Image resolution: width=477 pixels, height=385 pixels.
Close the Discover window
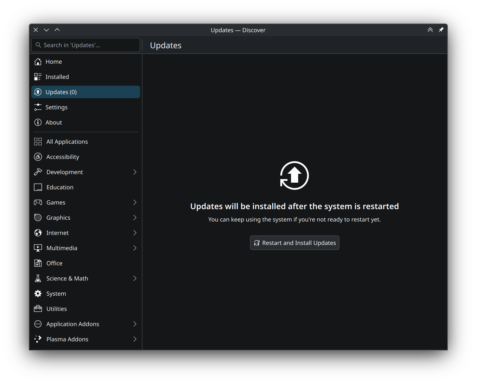coord(36,30)
